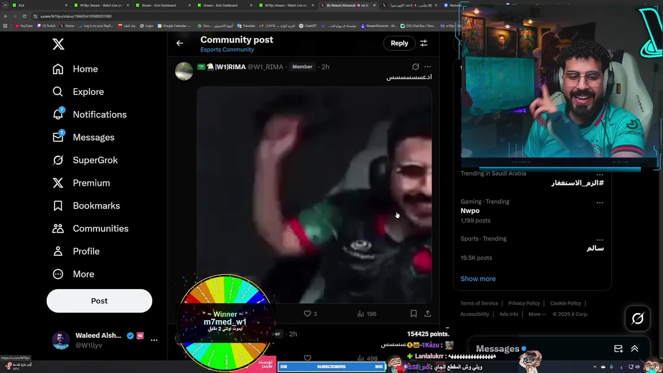Switch to the Restream browser tab
Viewport: 663px width, 373px height.
pyautogui.click(x=452, y=5)
